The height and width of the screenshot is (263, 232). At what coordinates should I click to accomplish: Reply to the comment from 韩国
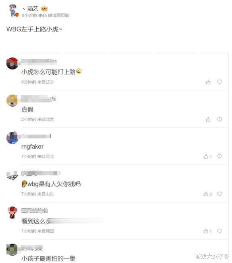219,231
